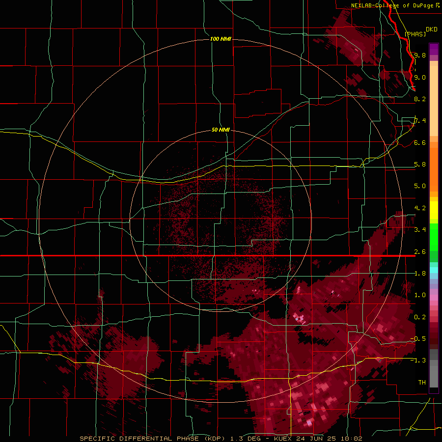The height and width of the screenshot is (442, 442).
Task: Click the 4.2 scale value
Action: [420, 208]
